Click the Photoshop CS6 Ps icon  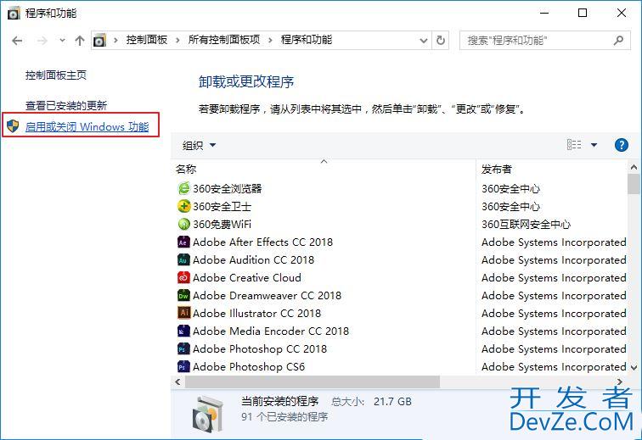tap(183, 366)
